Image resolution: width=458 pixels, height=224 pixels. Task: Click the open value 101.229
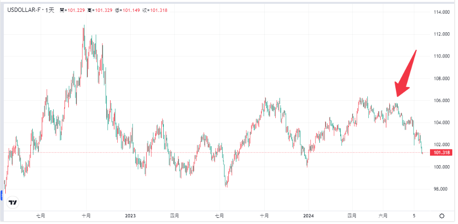click(76, 10)
